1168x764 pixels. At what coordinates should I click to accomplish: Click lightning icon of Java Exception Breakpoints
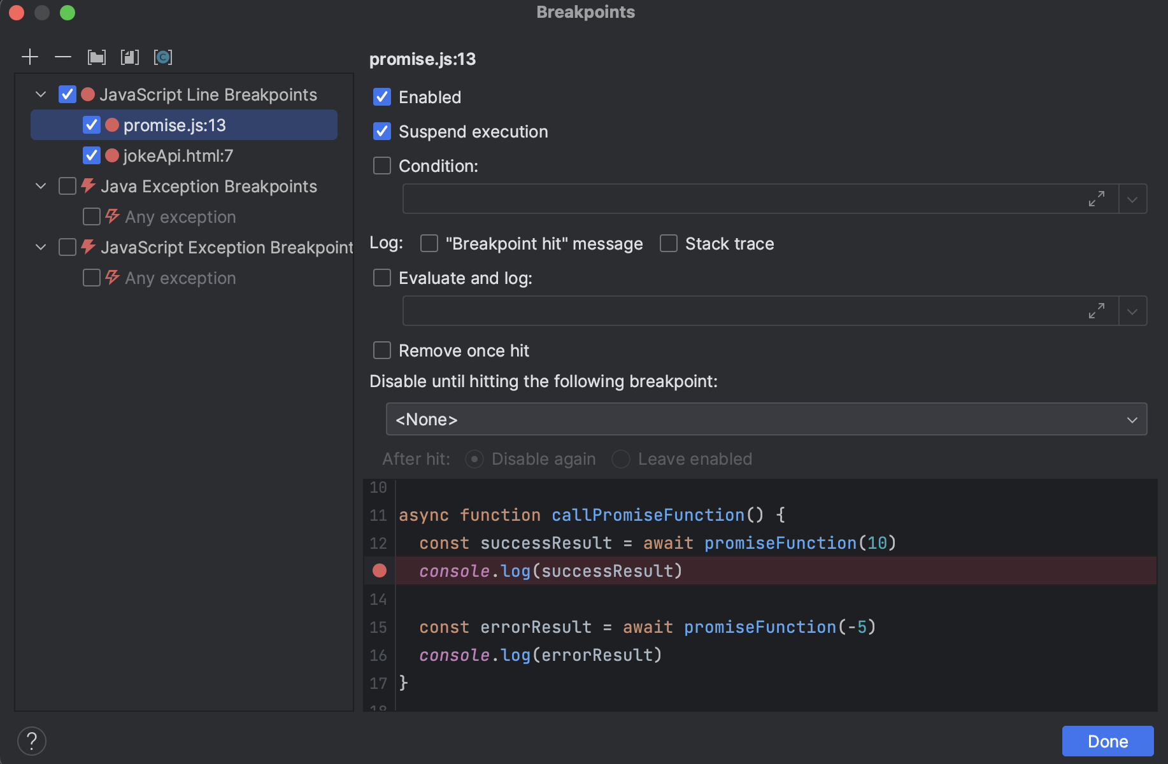tap(89, 185)
